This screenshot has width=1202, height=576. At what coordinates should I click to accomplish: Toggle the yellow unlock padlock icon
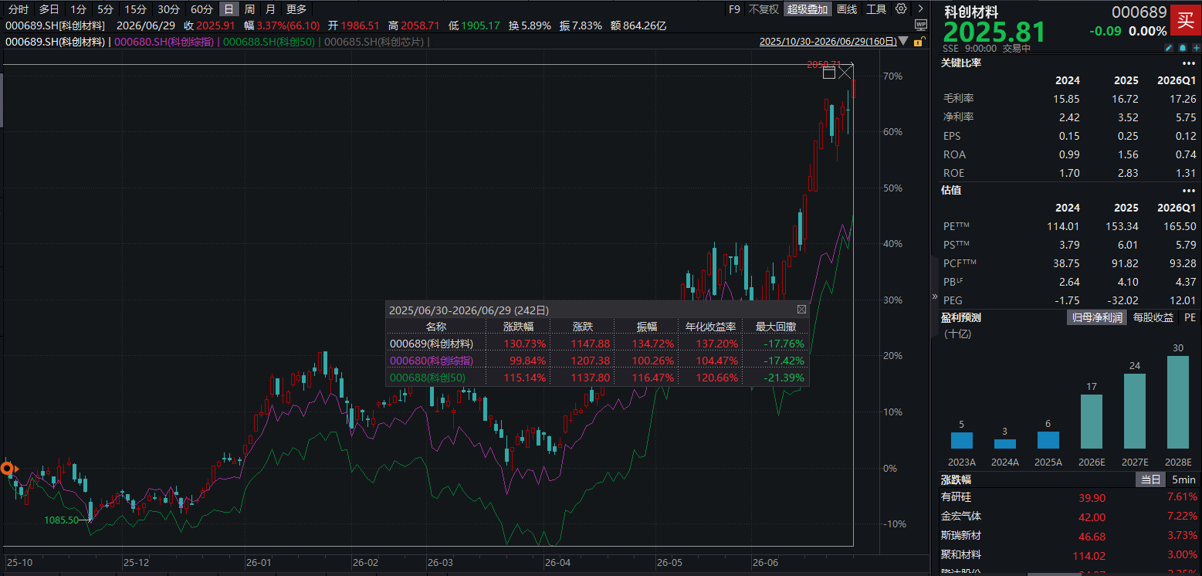[x=919, y=42]
